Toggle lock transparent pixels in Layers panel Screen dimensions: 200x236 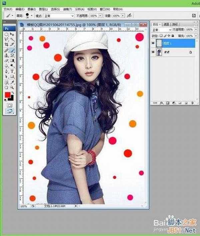tap(161, 36)
